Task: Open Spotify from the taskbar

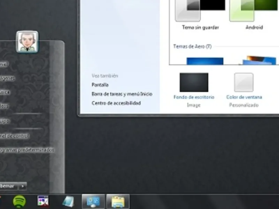Action: point(20,201)
